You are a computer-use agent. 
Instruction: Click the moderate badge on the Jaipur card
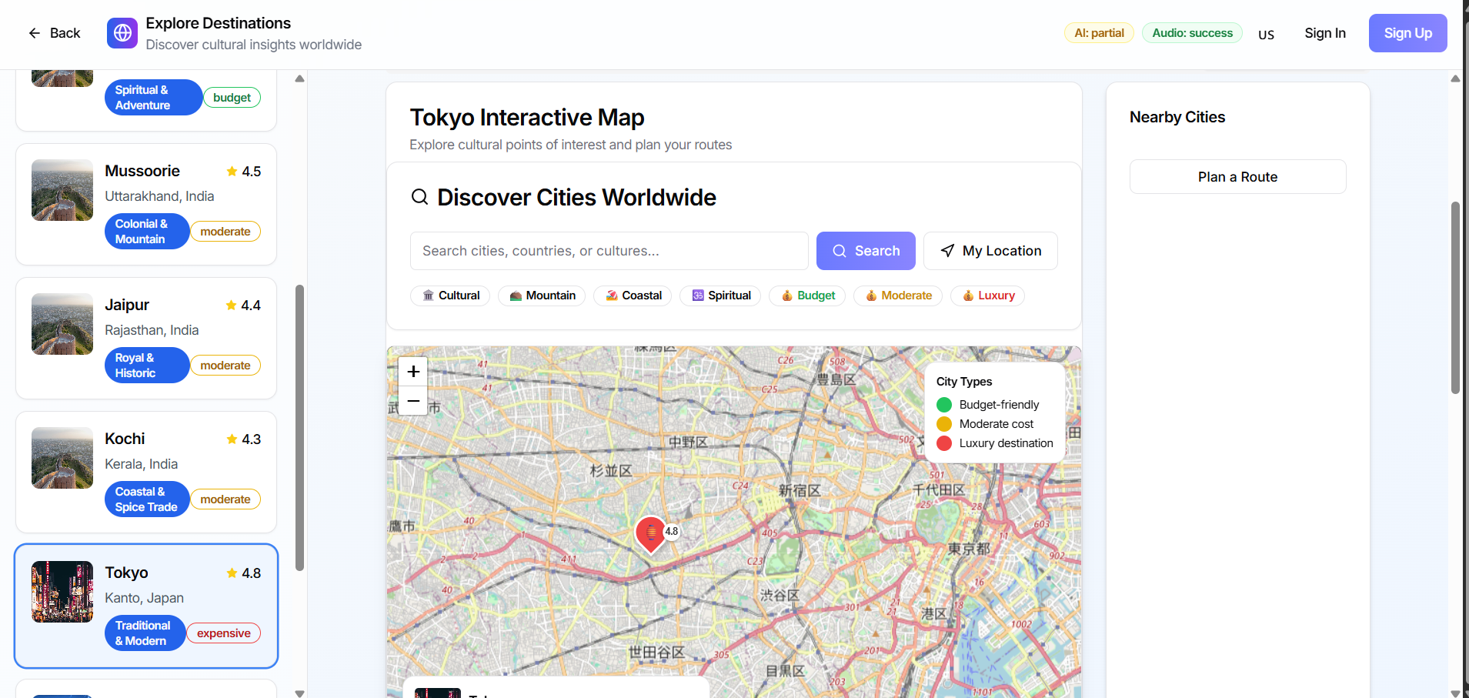point(225,366)
